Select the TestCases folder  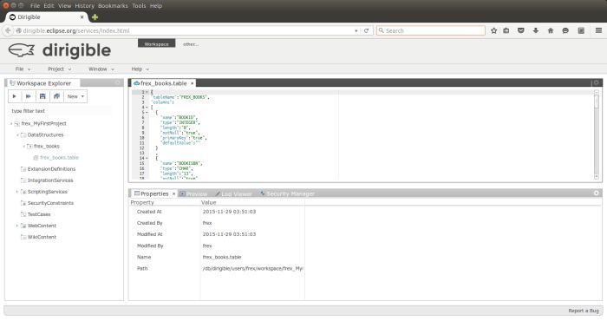[39, 214]
